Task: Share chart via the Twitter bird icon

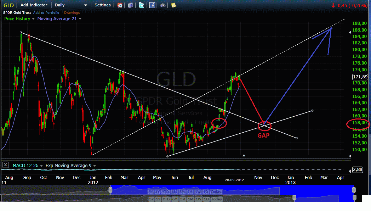Action: [141, 5]
